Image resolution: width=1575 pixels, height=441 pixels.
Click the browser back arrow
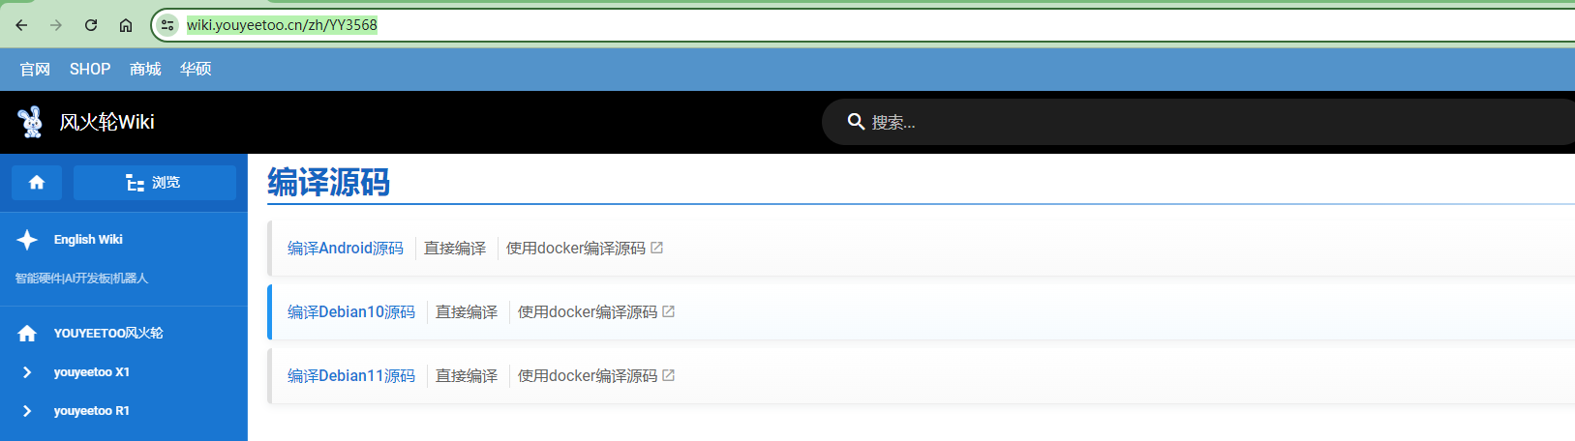[x=21, y=25]
